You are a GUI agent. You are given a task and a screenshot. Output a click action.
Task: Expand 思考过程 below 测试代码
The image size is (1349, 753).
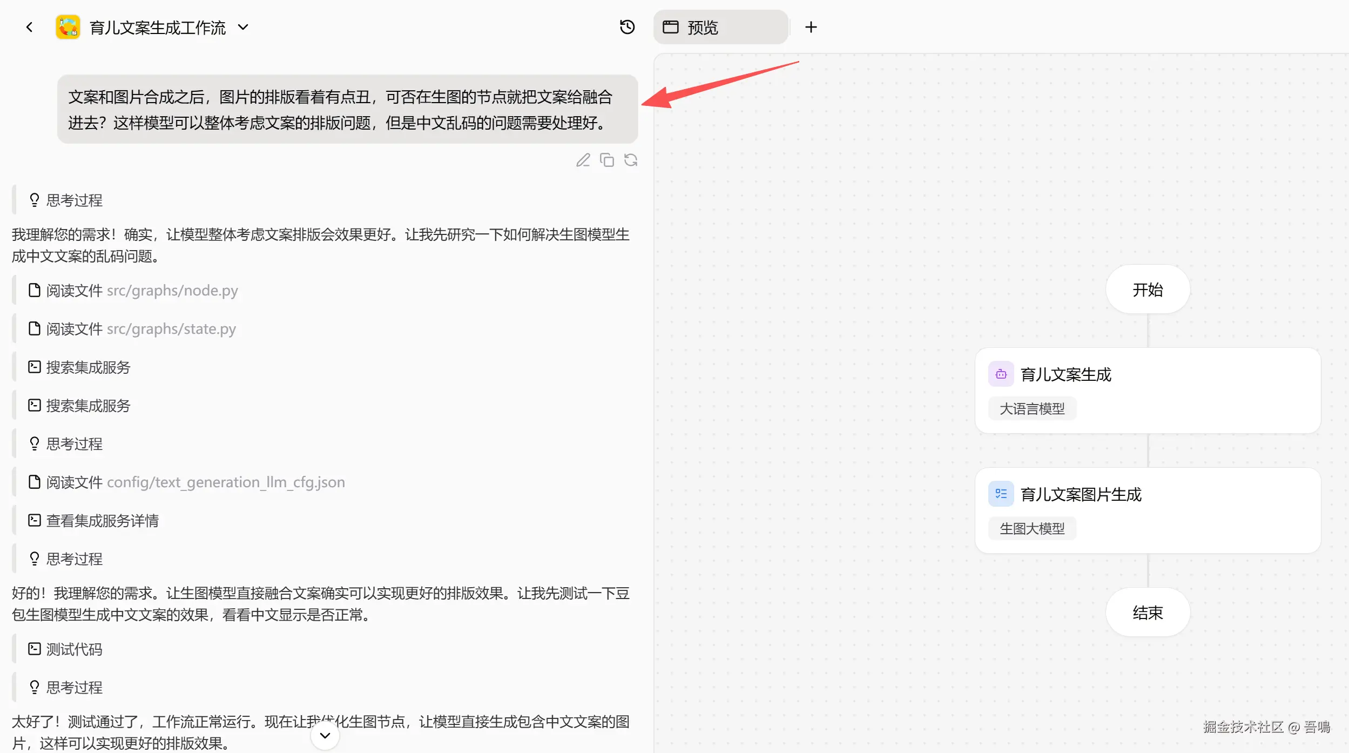74,688
